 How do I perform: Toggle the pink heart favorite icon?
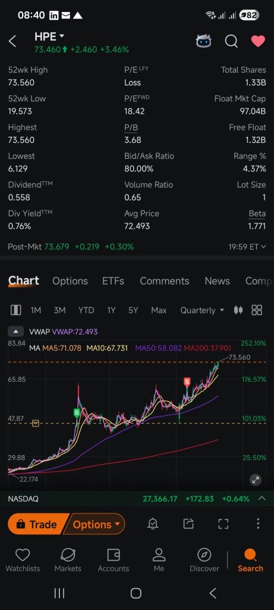258,41
